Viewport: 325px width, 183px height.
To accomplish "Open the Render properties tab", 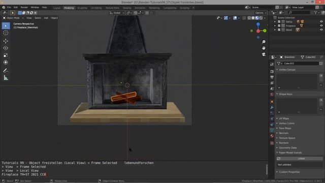I will point(272,71).
